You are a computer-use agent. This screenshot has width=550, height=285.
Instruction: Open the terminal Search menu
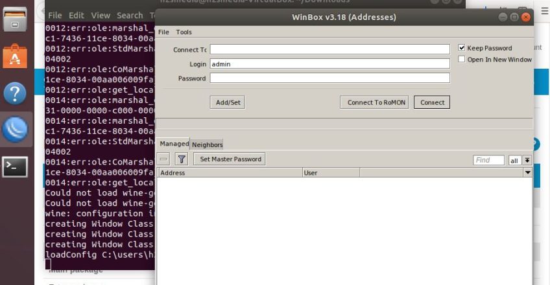130,16
